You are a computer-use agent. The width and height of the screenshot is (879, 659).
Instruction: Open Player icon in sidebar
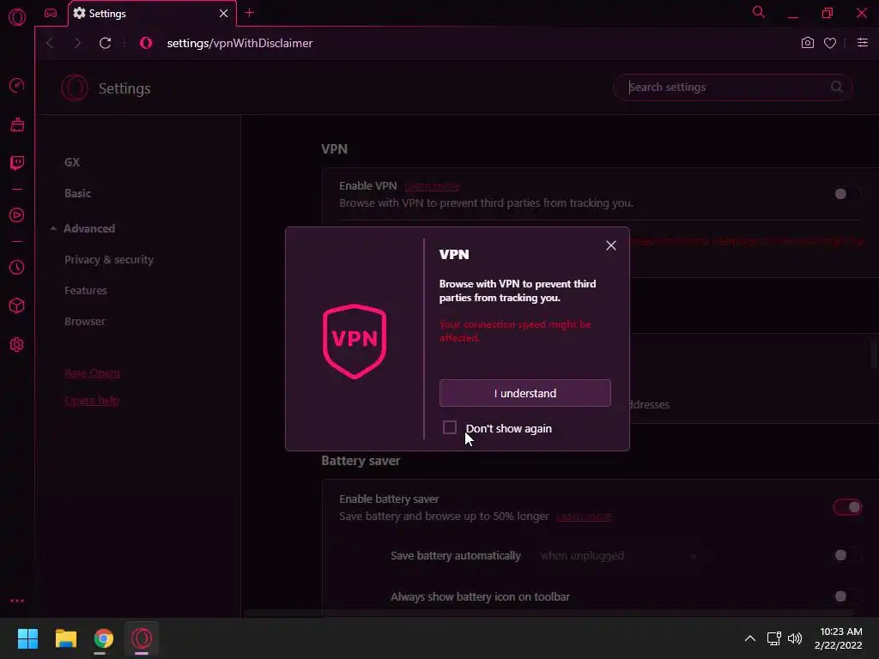click(x=17, y=215)
